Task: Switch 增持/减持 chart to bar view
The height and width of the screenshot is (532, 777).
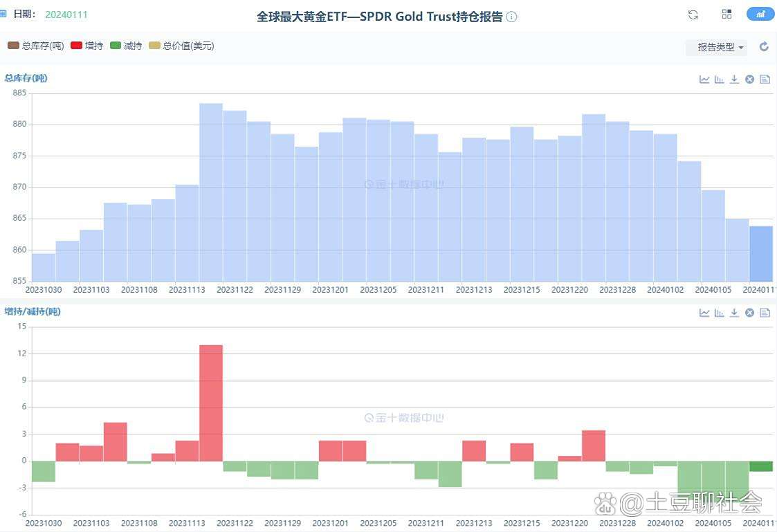Action: point(720,313)
